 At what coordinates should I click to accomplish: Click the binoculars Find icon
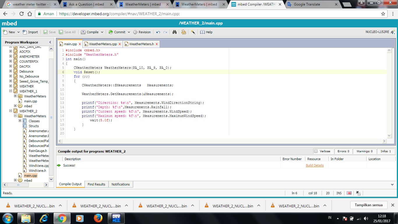[x=175, y=32]
